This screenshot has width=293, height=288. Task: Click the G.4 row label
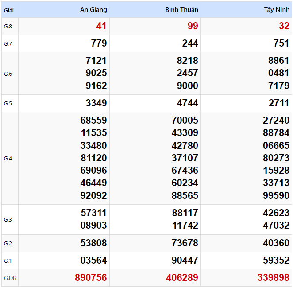click(8, 158)
